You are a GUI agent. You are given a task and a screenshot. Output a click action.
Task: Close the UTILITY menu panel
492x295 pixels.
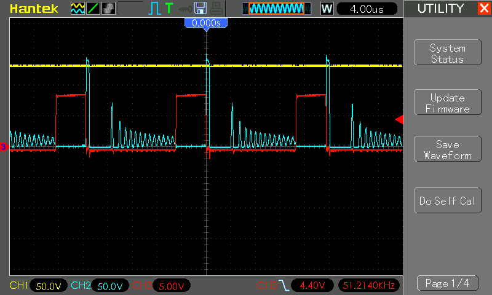click(484, 8)
